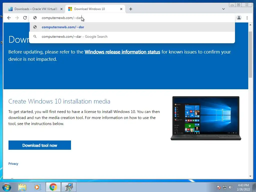Open Action Center flag in system tray
This screenshot has height=192, width=256.
[219, 187]
